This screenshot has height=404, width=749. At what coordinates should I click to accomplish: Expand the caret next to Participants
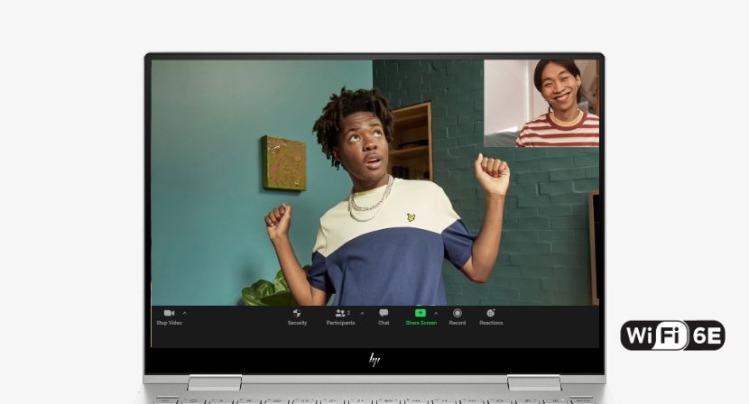[x=362, y=313]
